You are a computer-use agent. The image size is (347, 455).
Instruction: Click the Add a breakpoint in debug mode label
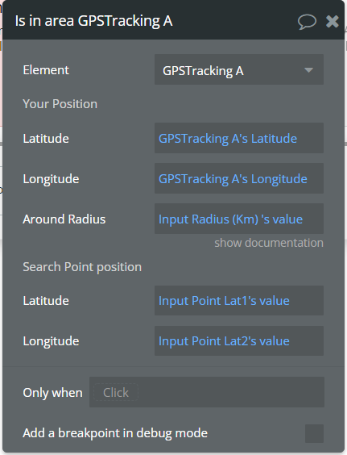(115, 433)
